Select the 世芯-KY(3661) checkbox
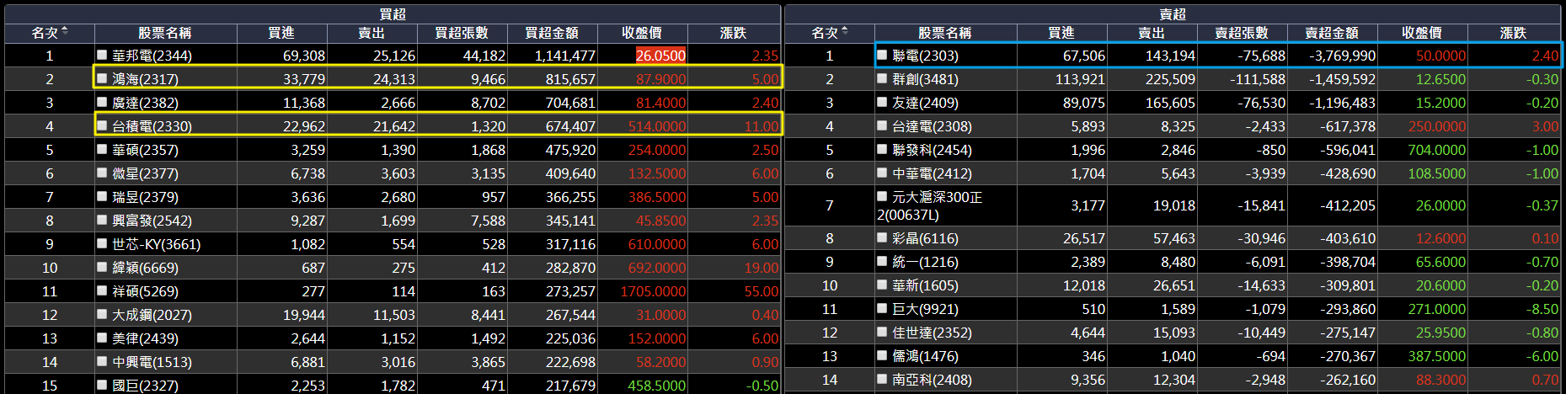 [x=102, y=242]
